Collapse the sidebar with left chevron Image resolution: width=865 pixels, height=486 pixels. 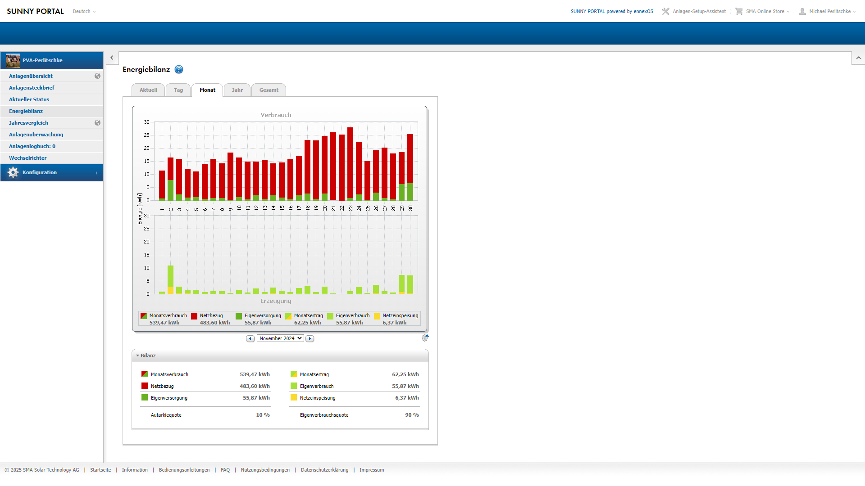(112, 58)
